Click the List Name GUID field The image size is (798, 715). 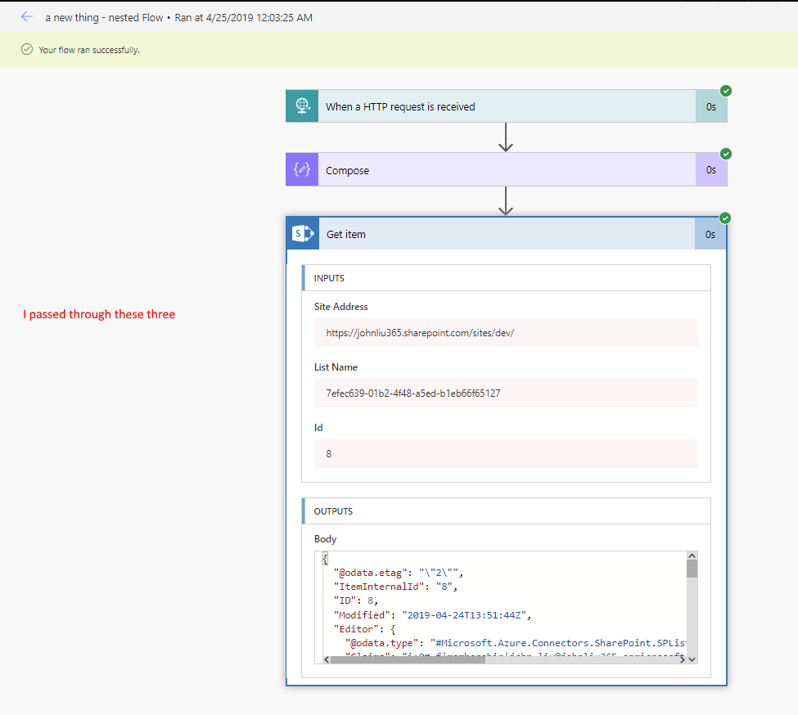pyautogui.click(x=506, y=393)
